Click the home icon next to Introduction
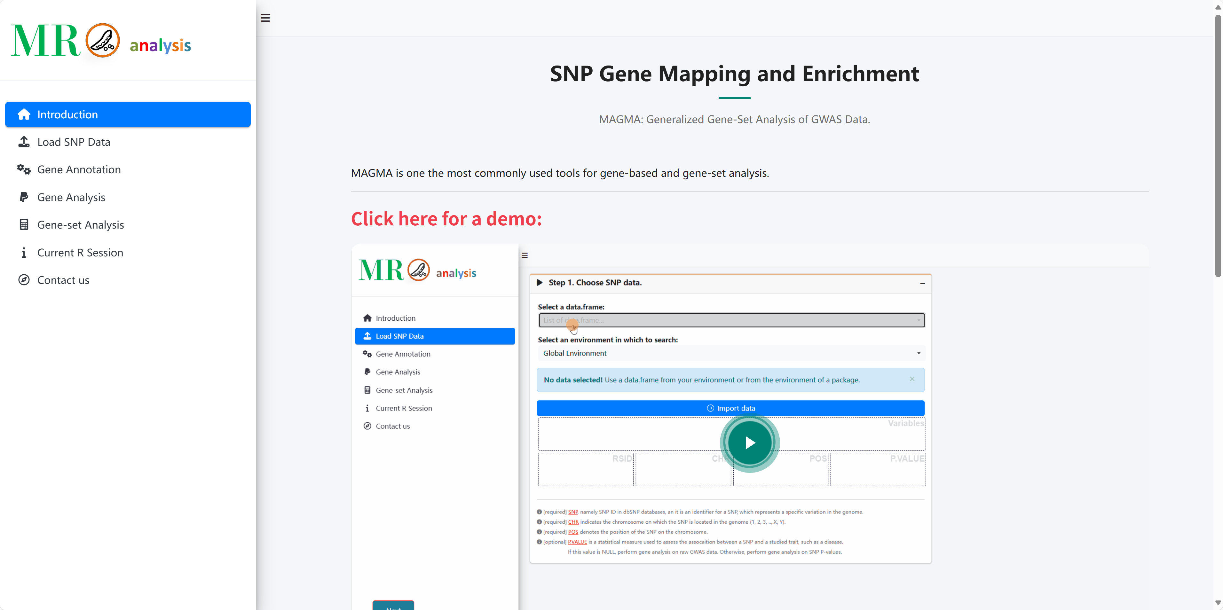The width and height of the screenshot is (1223, 610). coord(24,114)
